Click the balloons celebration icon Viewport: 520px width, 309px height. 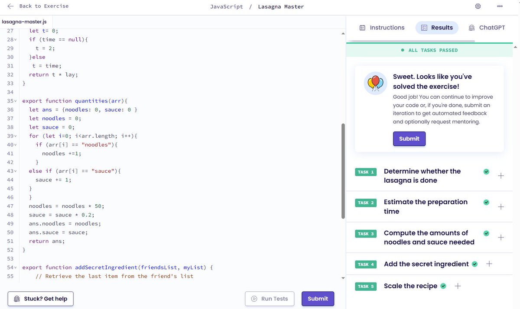click(375, 83)
